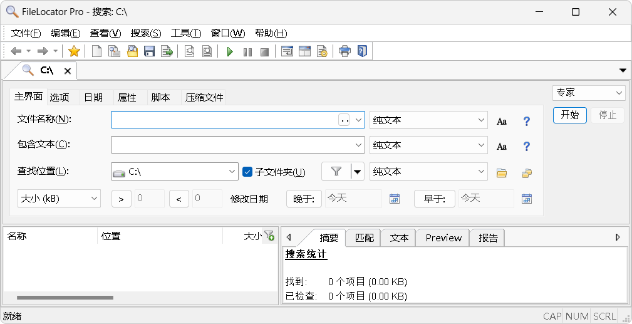
Task: Open the 工具(T) menu
Action: (186, 33)
